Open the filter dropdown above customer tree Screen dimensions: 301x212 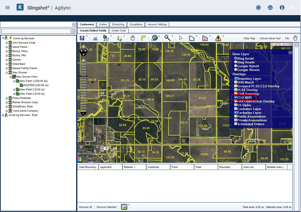tap(73, 31)
